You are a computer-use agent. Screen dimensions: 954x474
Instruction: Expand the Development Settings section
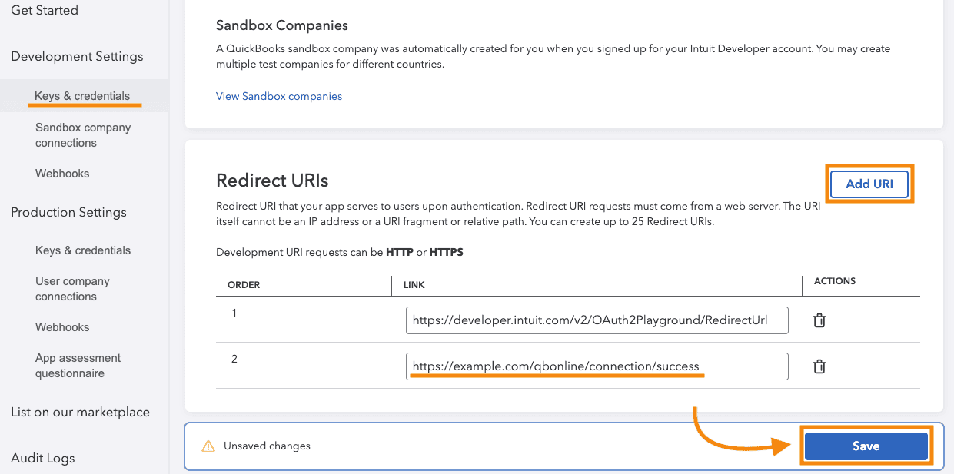(x=77, y=56)
